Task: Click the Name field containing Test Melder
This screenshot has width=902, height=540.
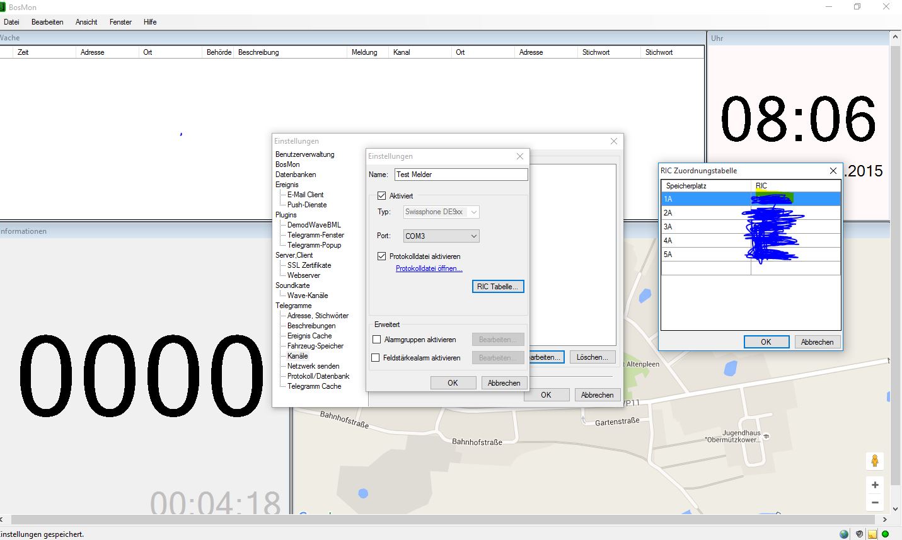Action: click(x=461, y=175)
